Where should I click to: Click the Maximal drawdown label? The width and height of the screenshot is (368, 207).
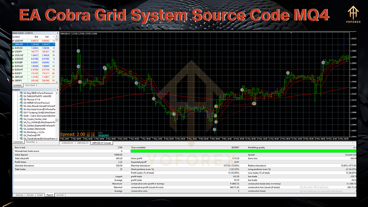(x=140, y=165)
